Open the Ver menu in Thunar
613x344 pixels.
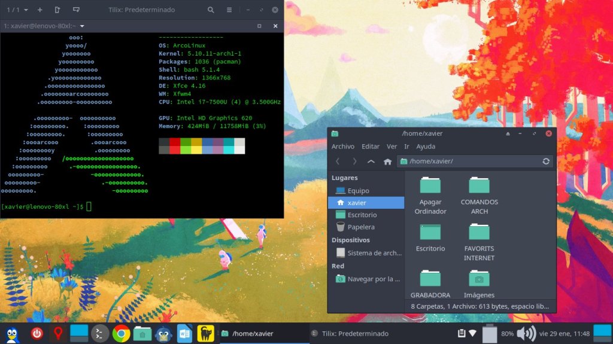coord(392,147)
